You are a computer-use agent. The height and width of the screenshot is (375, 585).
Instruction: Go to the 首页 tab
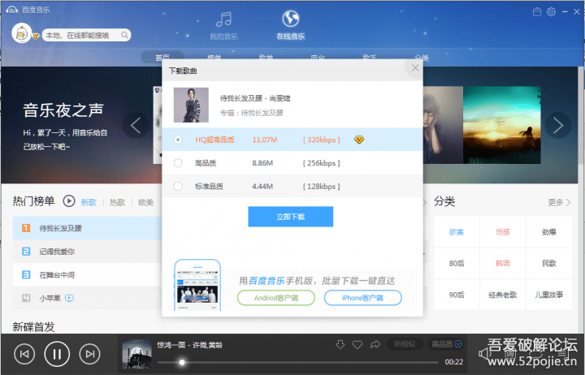tap(162, 58)
